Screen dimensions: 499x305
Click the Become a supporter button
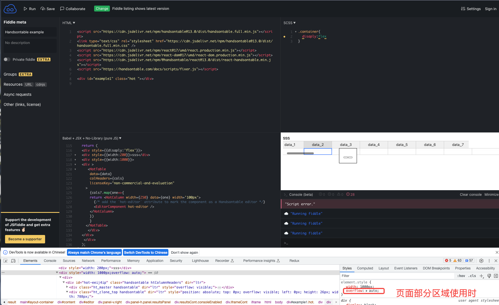25,239
